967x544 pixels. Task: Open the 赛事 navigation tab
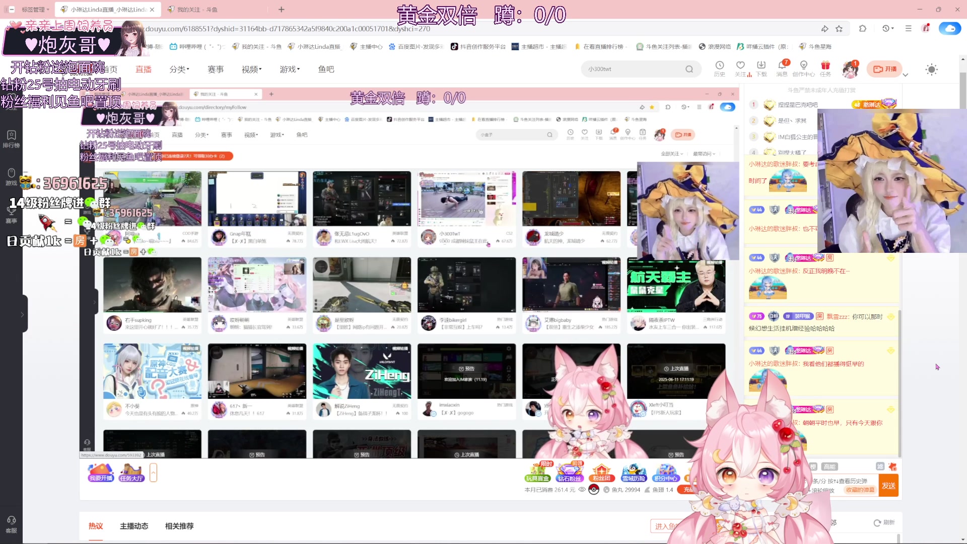point(216,69)
